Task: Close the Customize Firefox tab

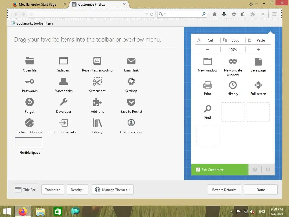Action: pyautogui.click(x=124, y=4)
